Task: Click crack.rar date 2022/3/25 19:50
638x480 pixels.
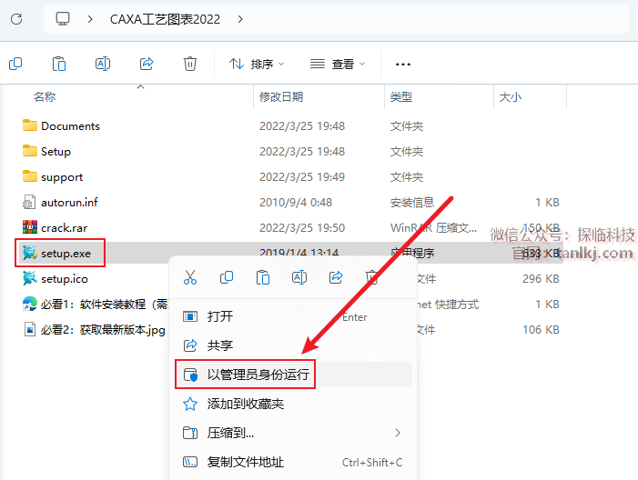Action: pyautogui.click(x=302, y=228)
